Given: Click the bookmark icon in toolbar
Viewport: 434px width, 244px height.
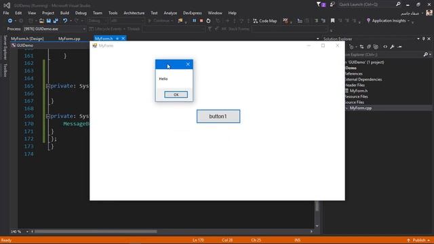Looking at the screenshot, I should click(333, 21).
